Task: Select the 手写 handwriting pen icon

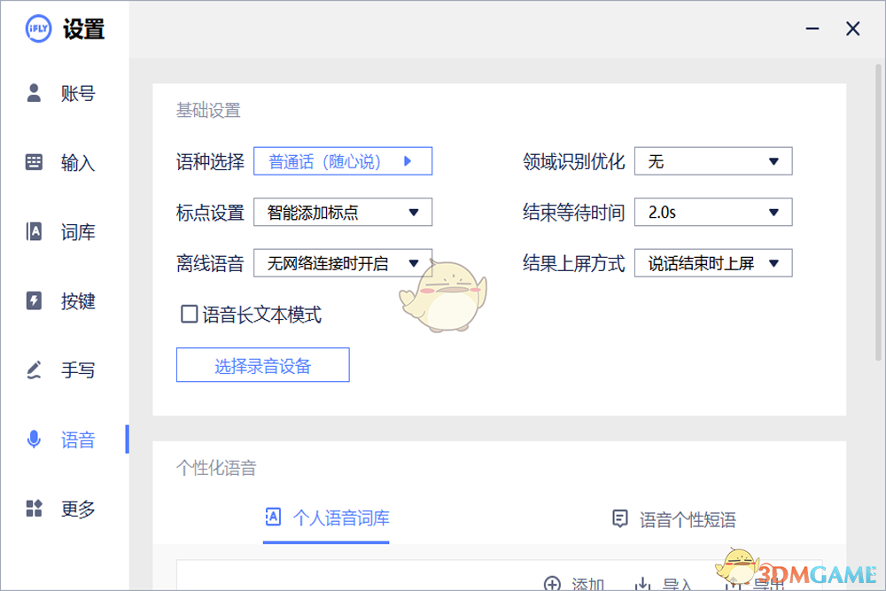Action: point(35,370)
